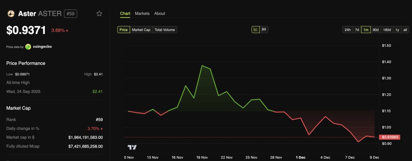412x161 pixels.
Task: Select the Total Volume chart toggle
Action: point(165,30)
